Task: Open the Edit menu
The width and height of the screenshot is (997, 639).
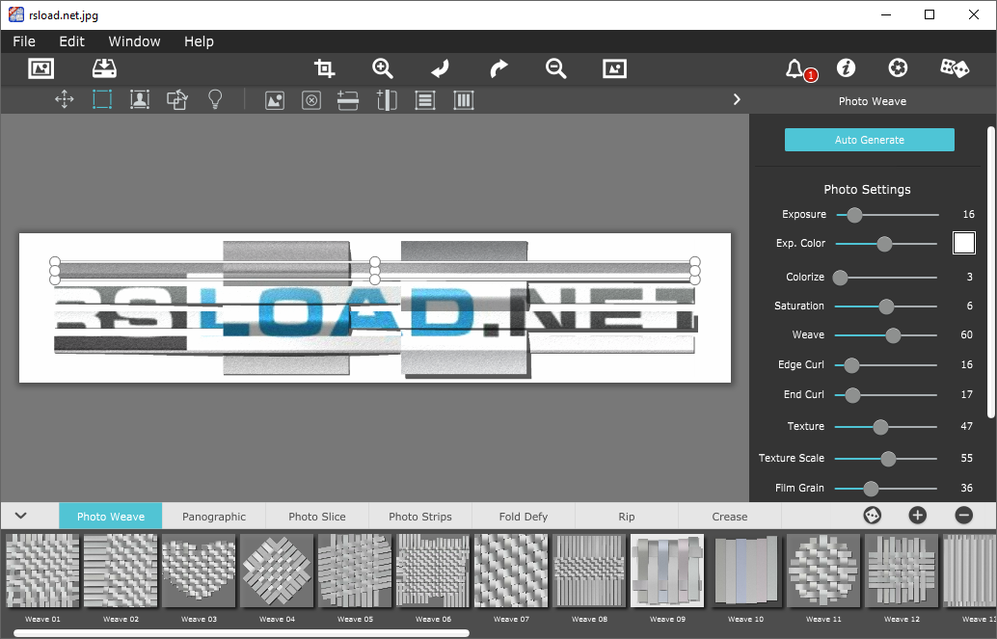Action: [x=71, y=41]
